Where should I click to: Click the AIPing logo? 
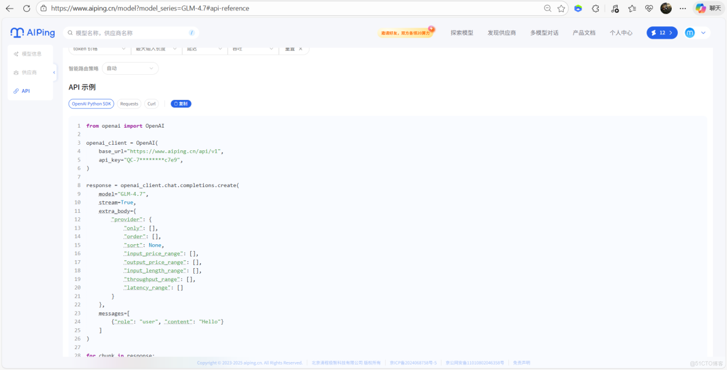click(32, 33)
